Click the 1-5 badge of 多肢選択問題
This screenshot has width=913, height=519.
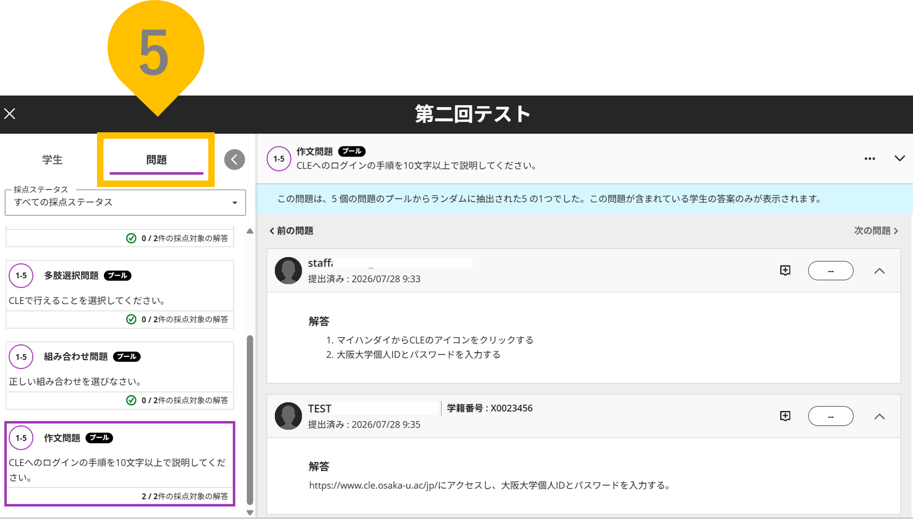point(21,276)
